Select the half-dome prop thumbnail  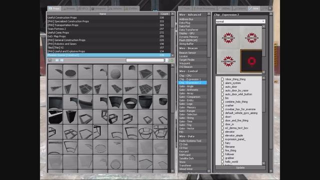pyautogui.click(x=130, y=72)
